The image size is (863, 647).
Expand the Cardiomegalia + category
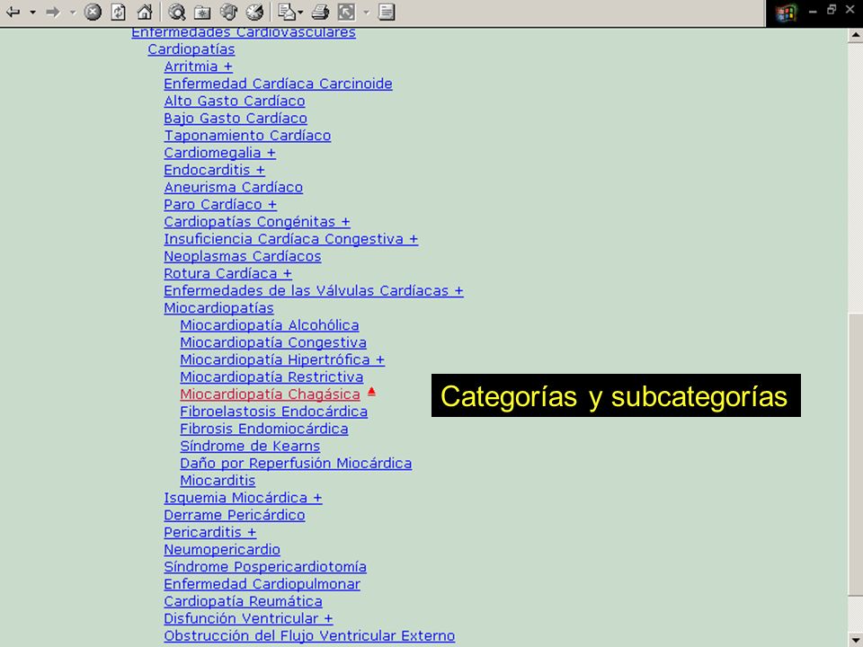219,153
